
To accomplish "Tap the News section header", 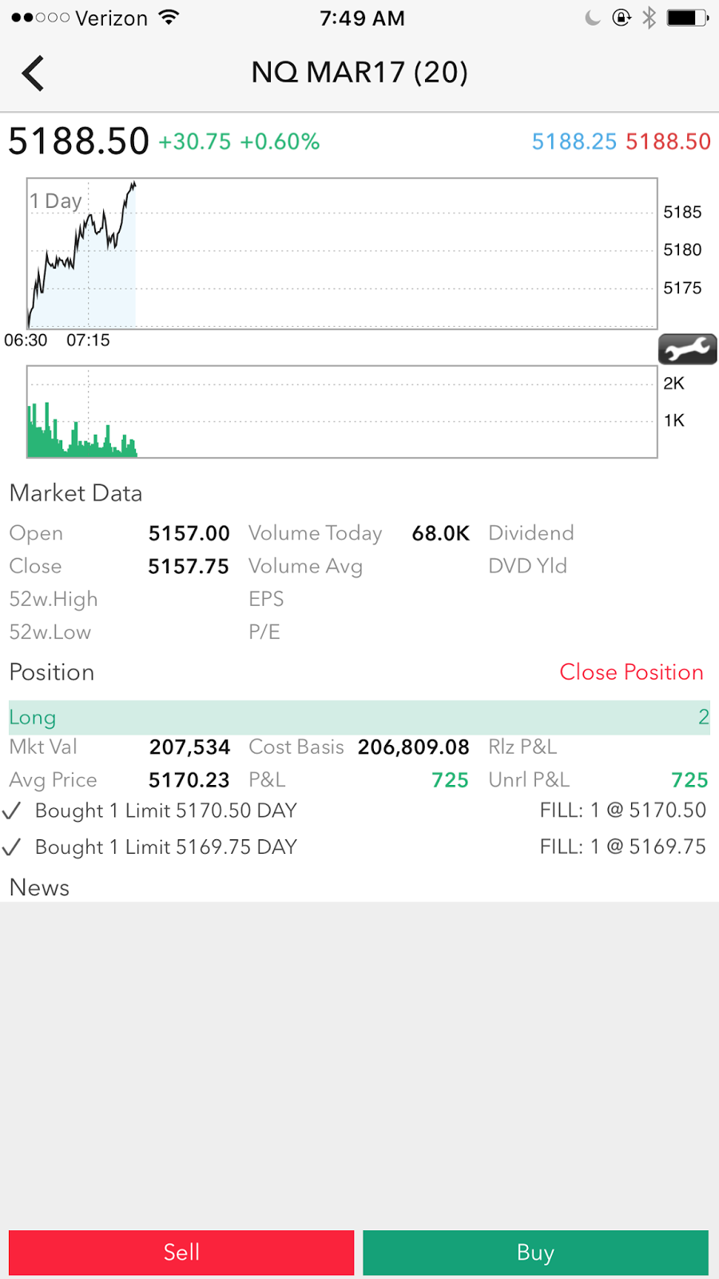I will pos(40,887).
